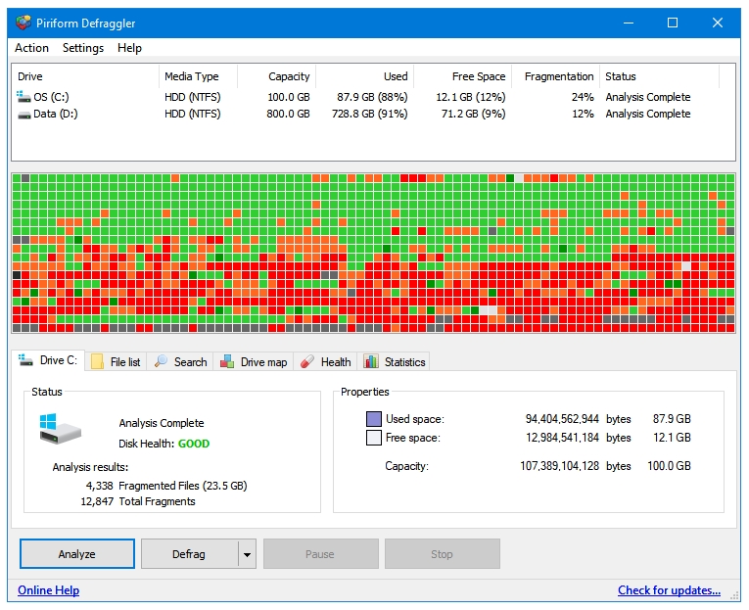The height and width of the screenshot is (610, 749).
Task: Open the Settings menu
Action: click(x=83, y=48)
